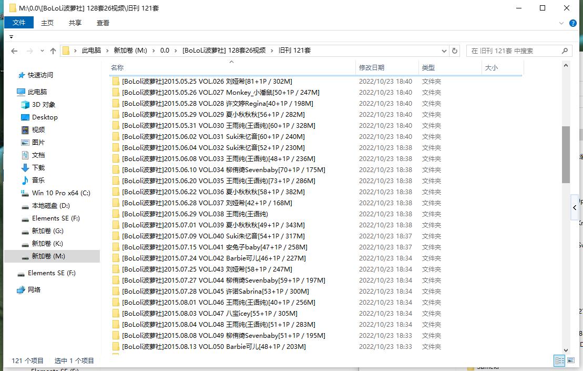Click 此电脑 in the address bar
The width and height of the screenshot is (583, 371).
(91, 51)
